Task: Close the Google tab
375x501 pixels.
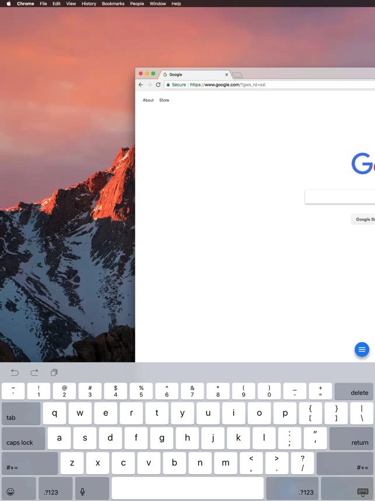Action: pos(227,74)
